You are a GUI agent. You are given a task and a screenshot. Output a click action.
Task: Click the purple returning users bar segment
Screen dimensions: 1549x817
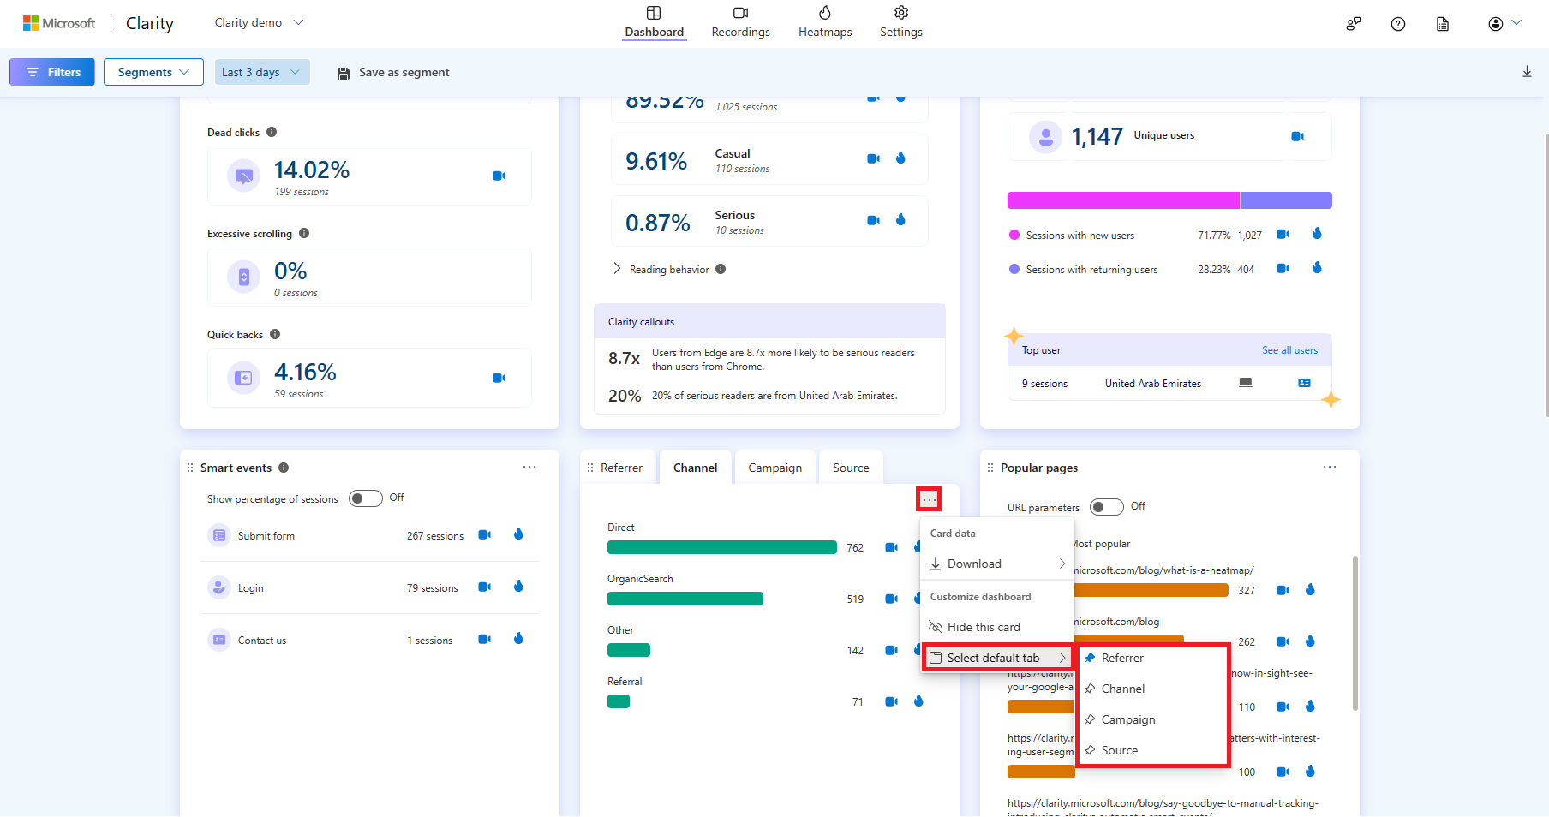[x=1287, y=200]
